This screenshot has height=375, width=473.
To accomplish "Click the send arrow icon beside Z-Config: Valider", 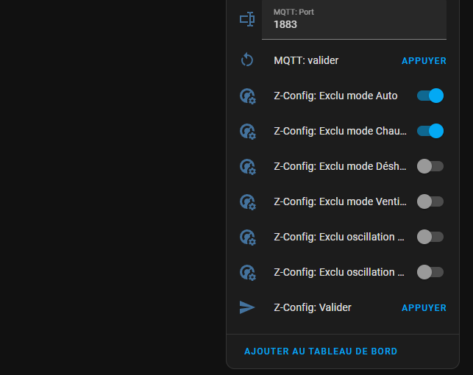I will click(x=247, y=307).
